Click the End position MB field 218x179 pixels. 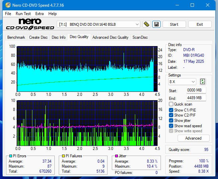point(196,98)
